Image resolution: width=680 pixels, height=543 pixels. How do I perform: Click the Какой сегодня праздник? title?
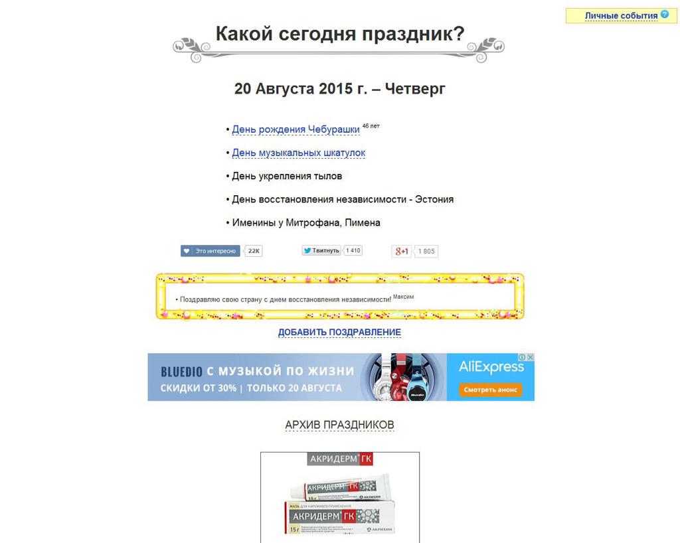[340, 34]
